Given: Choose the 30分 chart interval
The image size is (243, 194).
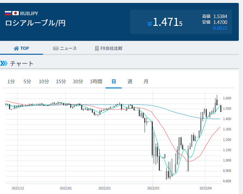Looking at the screenshot, I should pyautogui.click(x=78, y=81).
